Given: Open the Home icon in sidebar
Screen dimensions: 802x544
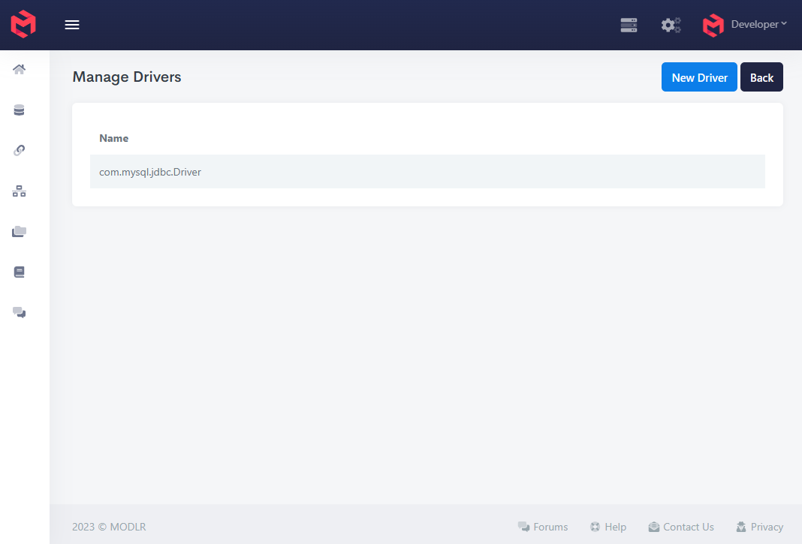Looking at the screenshot, I should click(18, 69).
